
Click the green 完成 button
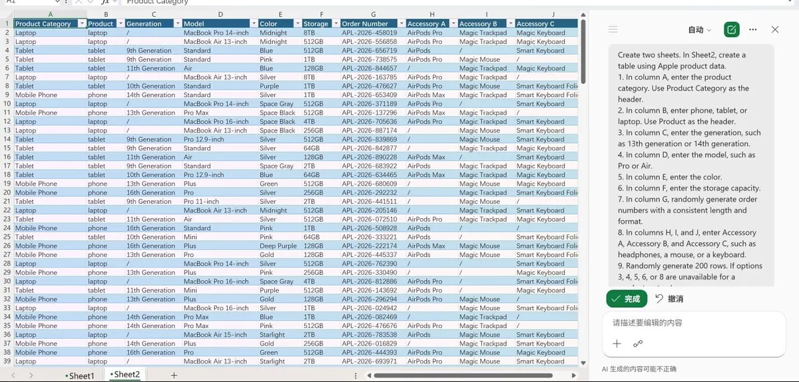point(627,299)
